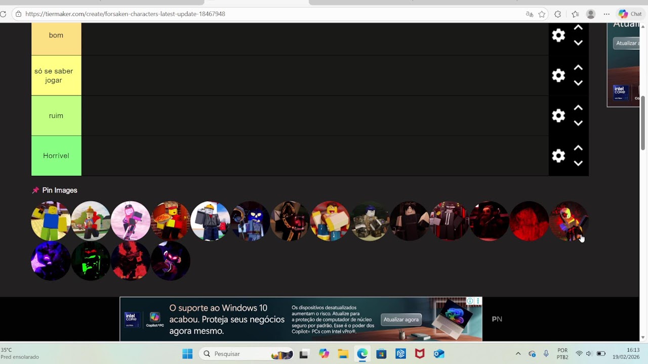Viewport: 648px width, 364px height.
Task: Open the browser extensions puzzle icon
Action: coord(558,14)
